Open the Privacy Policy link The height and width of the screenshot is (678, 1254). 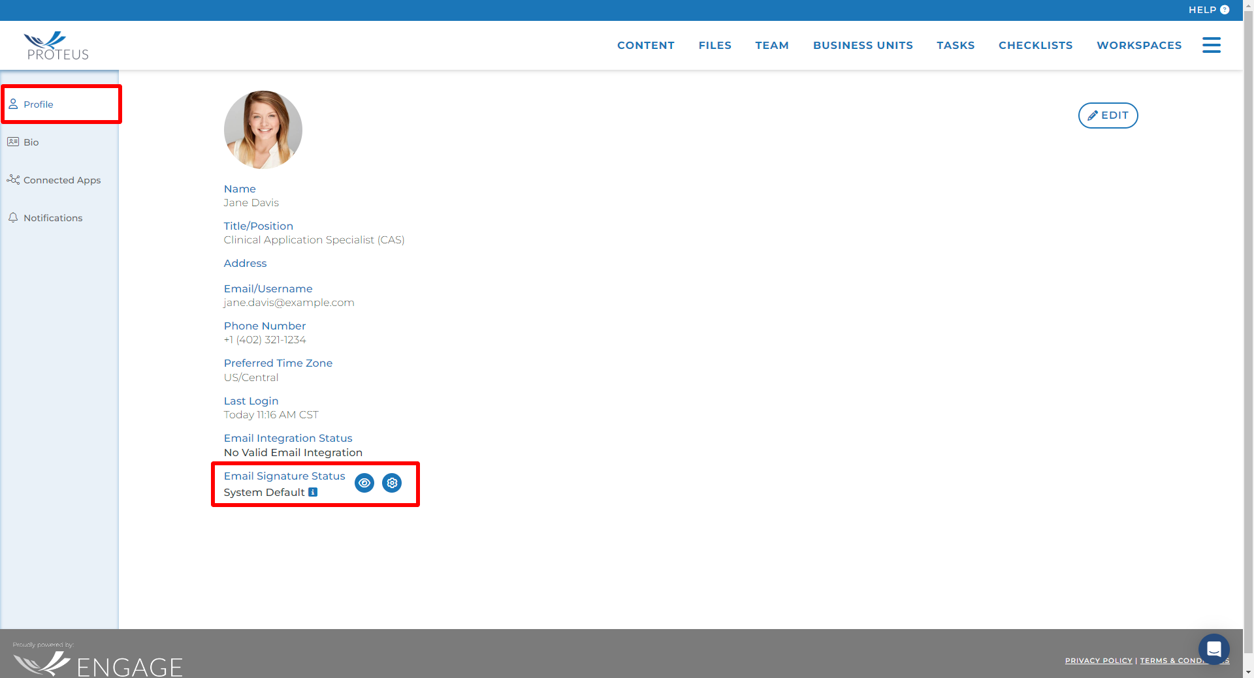point(1099,660)
